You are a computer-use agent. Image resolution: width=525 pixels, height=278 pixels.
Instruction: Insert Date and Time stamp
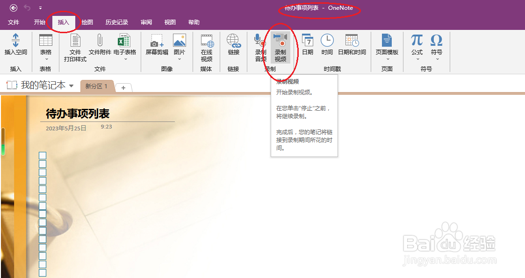pyautogui.click(x=352, y=40)
